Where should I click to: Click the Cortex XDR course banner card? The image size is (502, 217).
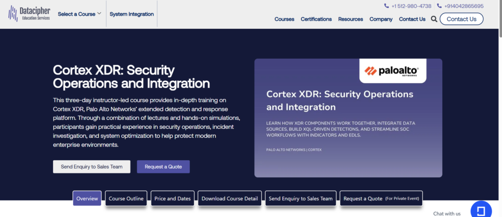pos(349,118)
